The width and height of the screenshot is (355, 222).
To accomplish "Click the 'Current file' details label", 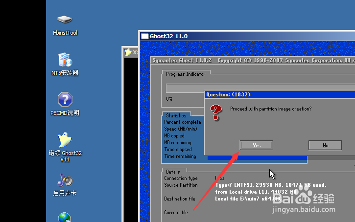I will 176,212.
